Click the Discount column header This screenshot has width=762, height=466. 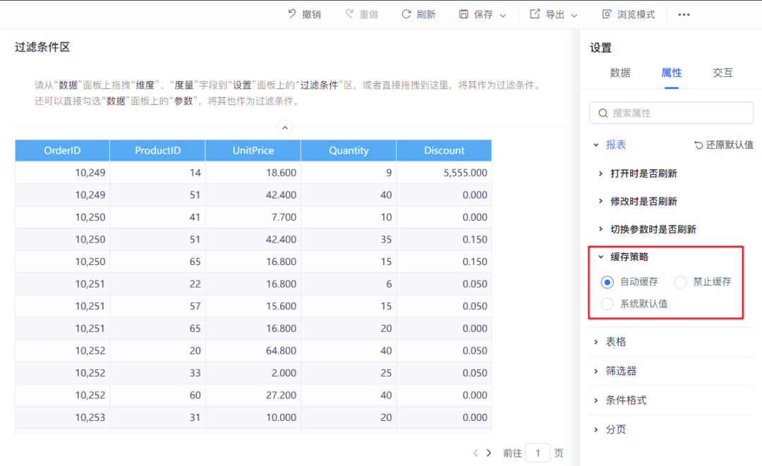[445, 150]
